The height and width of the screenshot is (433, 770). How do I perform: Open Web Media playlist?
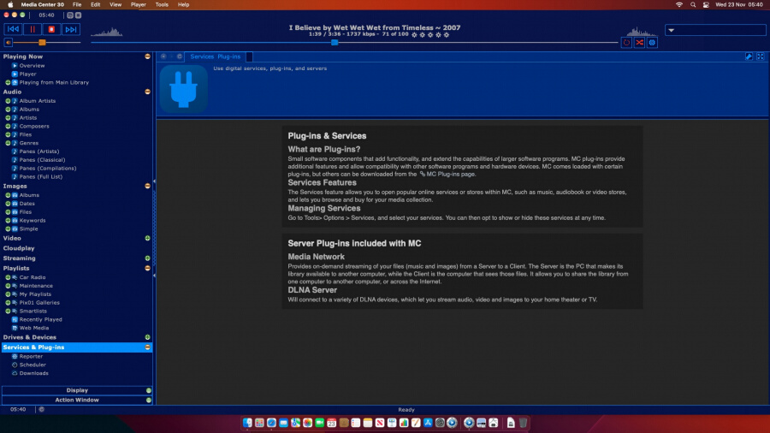click(x=34, y=328)
